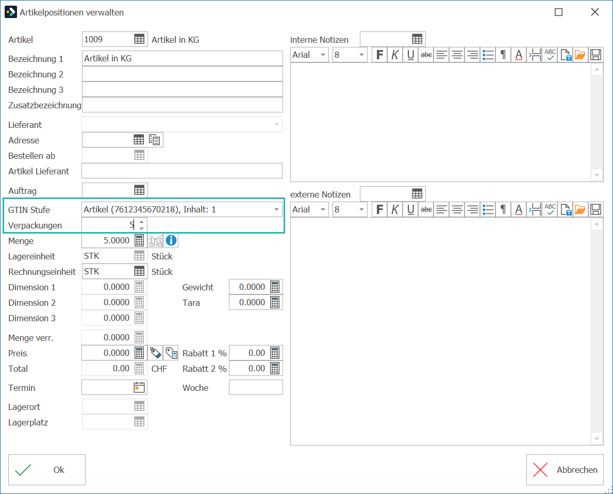
Task: Toggle bold in interne Notizen toolbar
Action: 379,55
